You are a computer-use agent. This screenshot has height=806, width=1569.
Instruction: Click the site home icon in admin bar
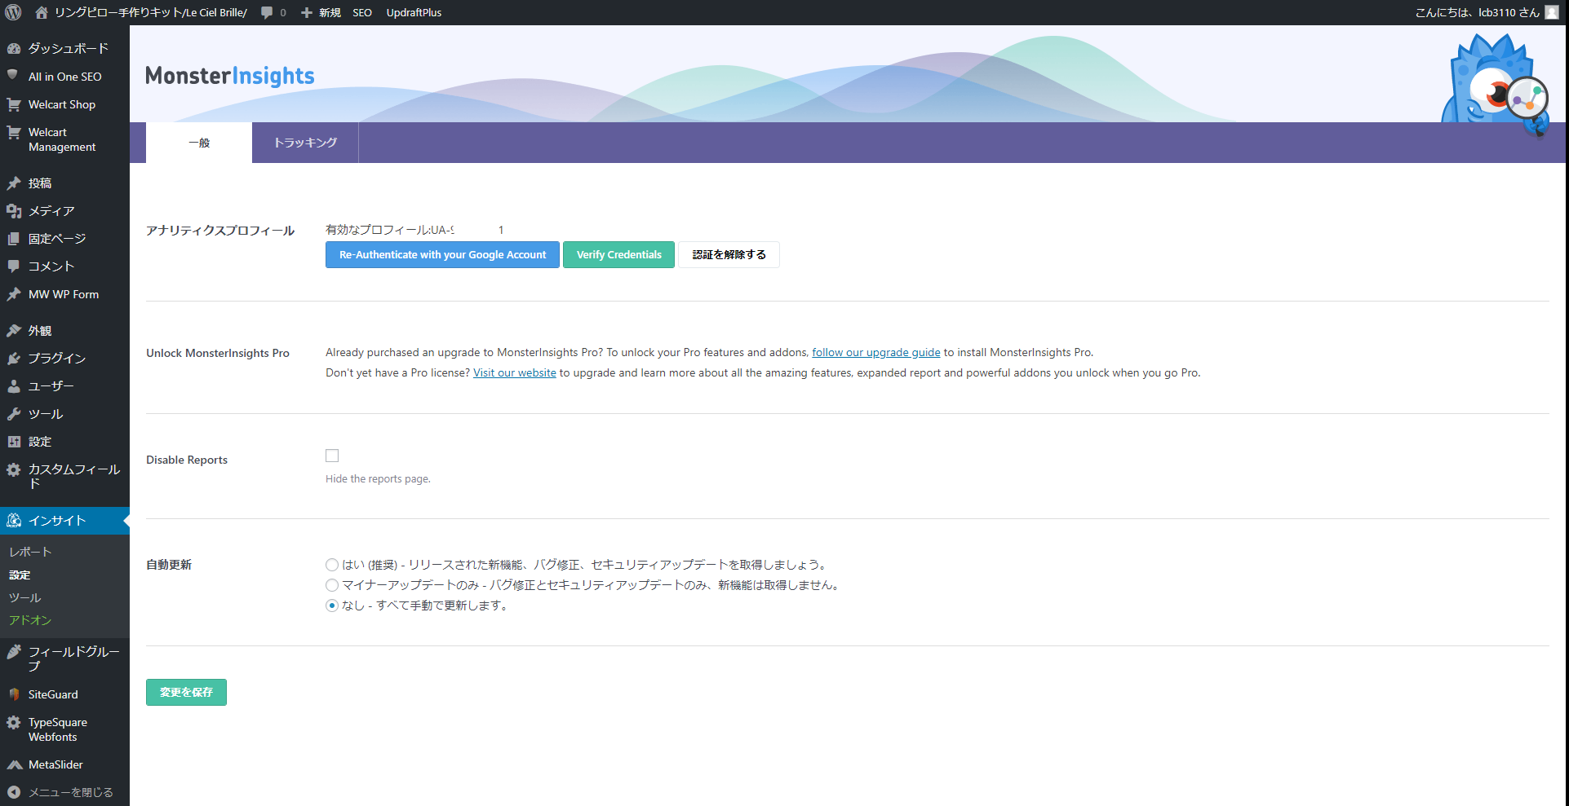pos(42,12)
